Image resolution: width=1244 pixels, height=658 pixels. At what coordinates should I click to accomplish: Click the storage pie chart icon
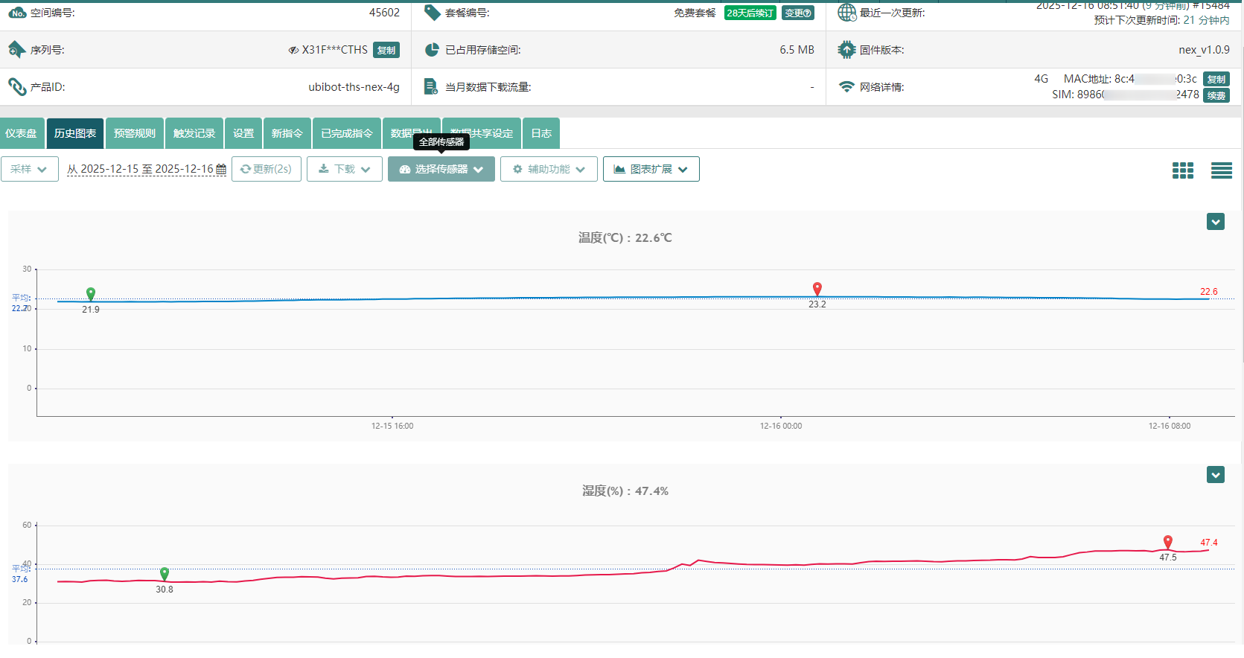tap(432, 50)
